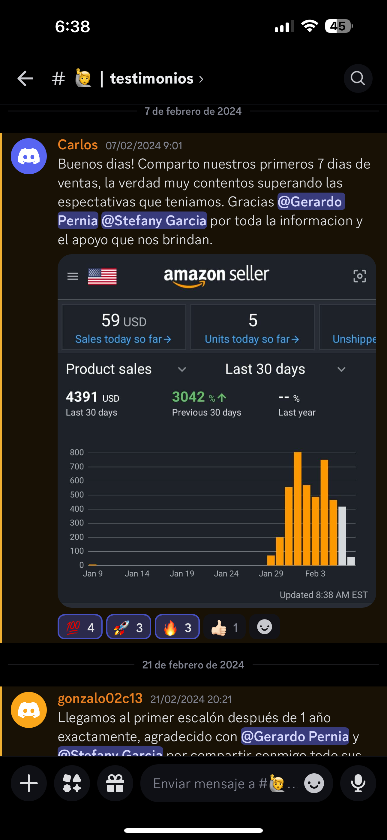Open the Amazon seller screenshot image
The height and width of the screenshot is (840, 387).
click(x=217, y=431)
